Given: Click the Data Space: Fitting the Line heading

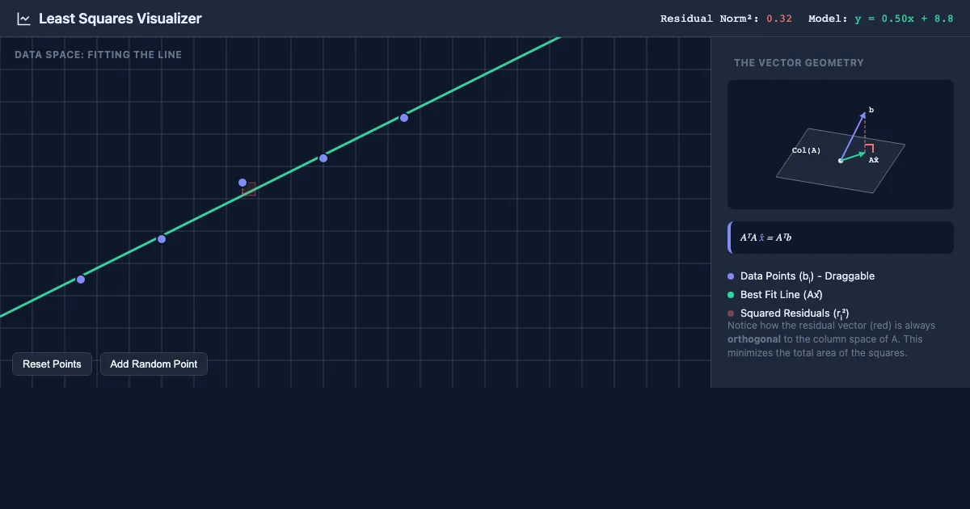Looking at the screenshot, I should pos(98,55).
